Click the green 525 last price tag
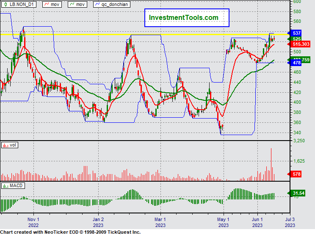Image resolution: width=315 pixels, height=235 pixels. tap(295, 39)
